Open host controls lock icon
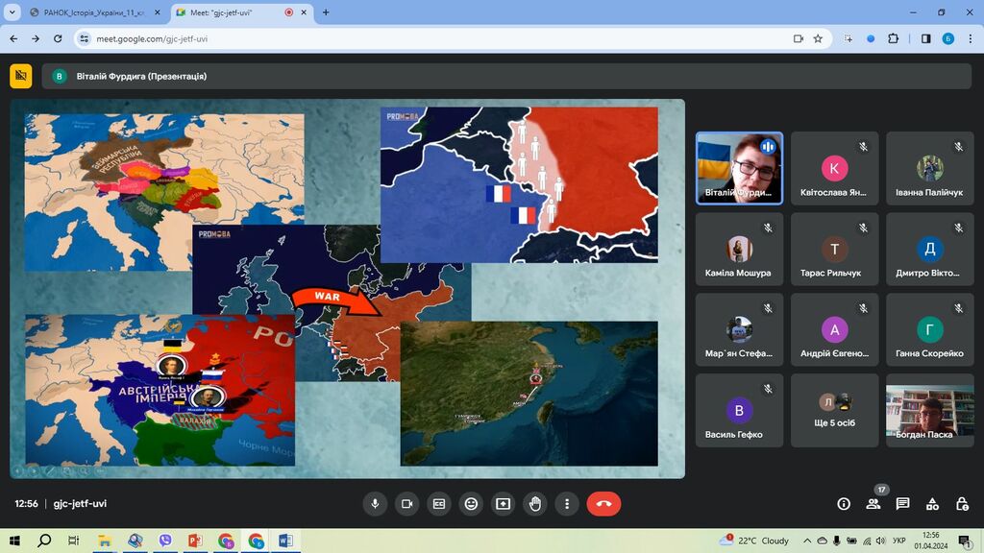 pos(962,504)
